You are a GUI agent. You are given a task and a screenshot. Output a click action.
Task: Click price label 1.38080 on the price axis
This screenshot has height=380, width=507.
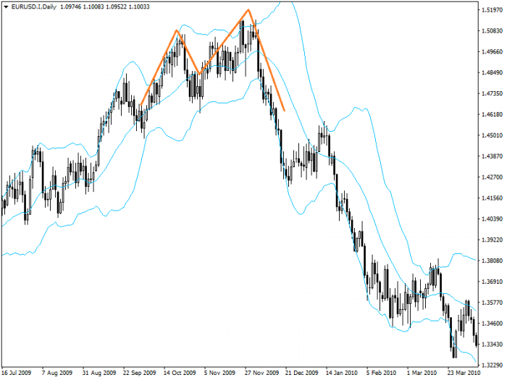click(492, 261)
